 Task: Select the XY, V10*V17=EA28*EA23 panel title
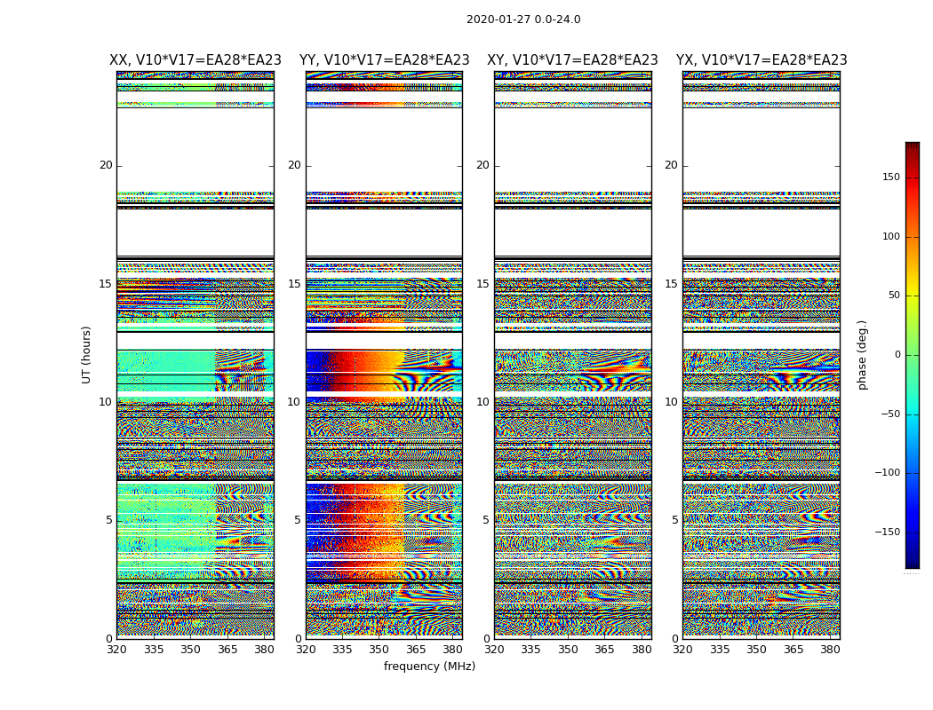pyautogui.click(x=572, y=60)
